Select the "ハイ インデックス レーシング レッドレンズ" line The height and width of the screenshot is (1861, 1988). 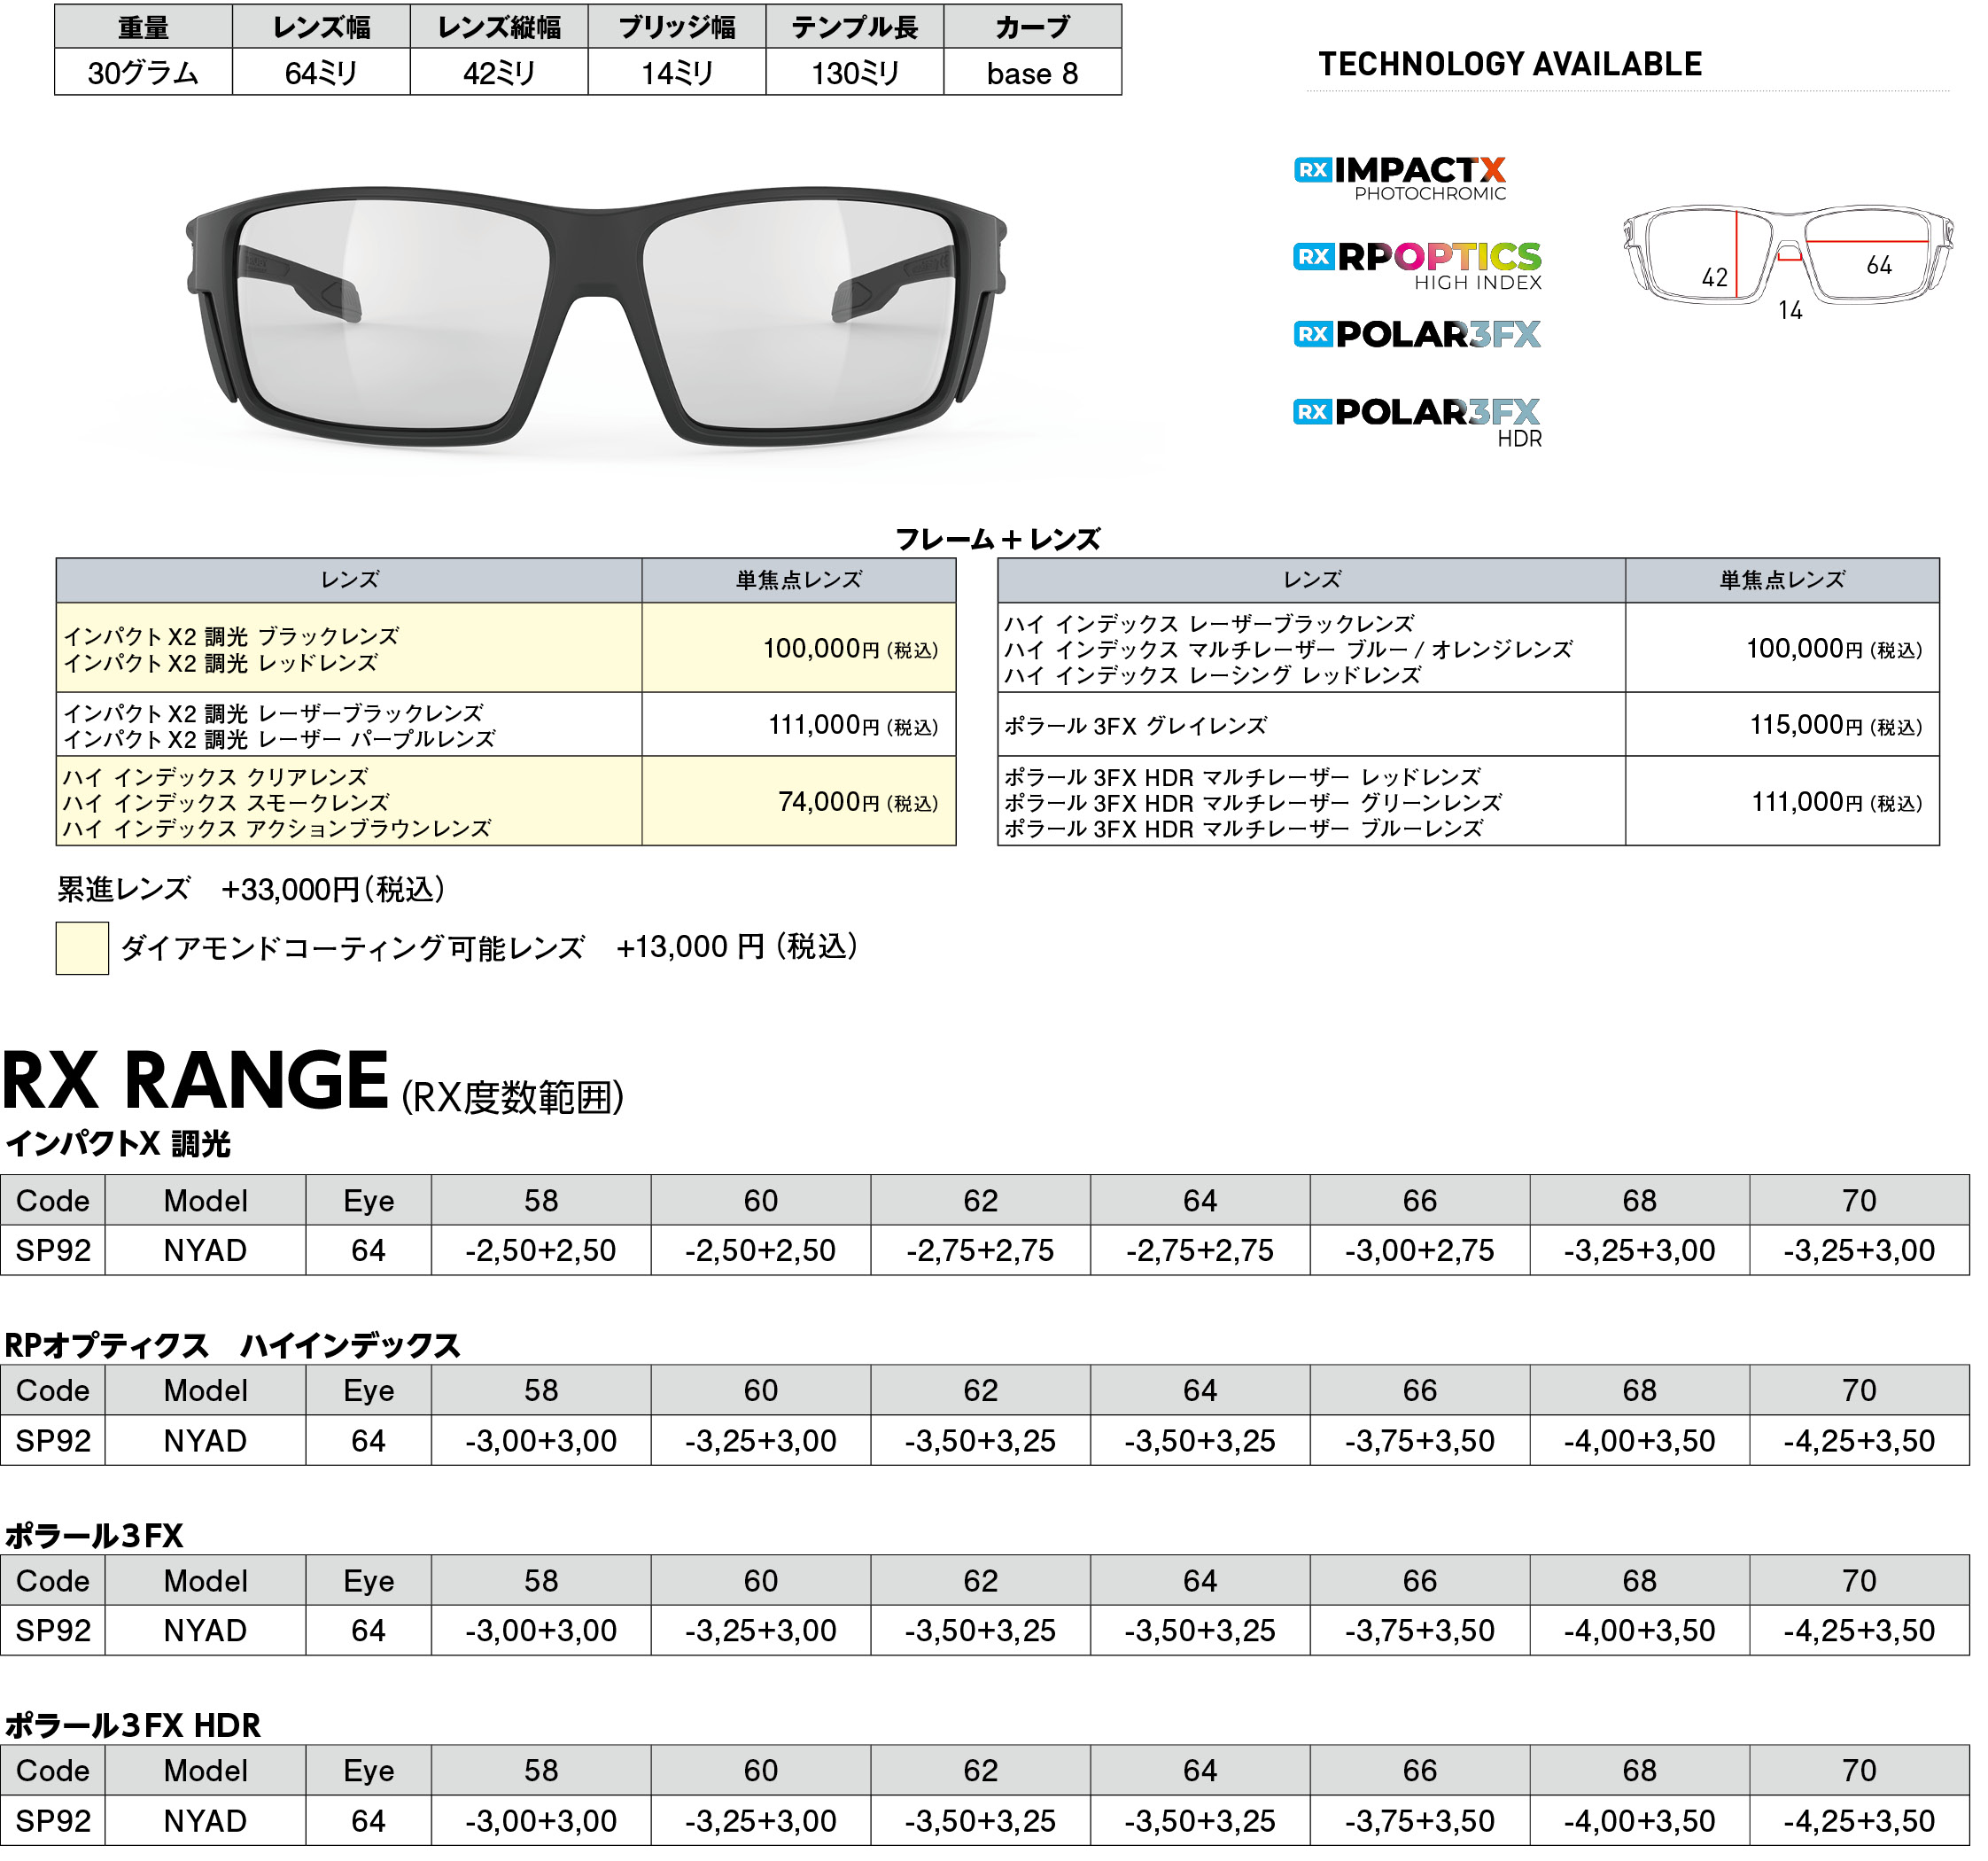(1212, 675)
